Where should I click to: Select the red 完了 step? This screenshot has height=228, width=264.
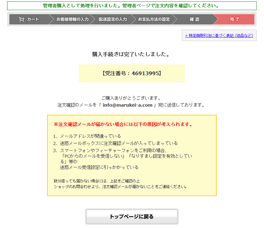tap(234, 19)
